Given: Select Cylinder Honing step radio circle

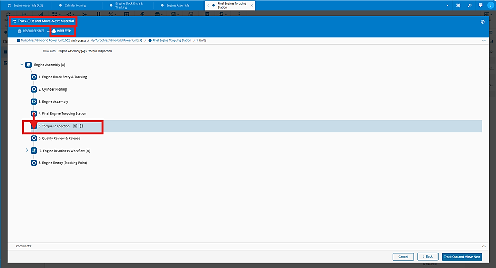Looking at the screenshot, I should coord(34,89).
